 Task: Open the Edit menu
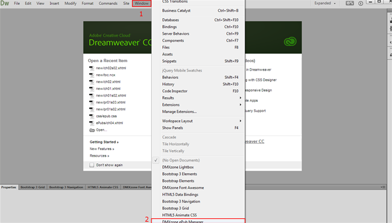tap(28, 4)
